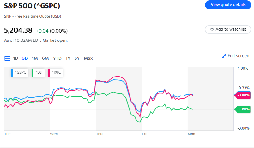The height and width of the screenshot is (148, 254).
Task: Open the S&P 500 (^GSPC) title
Action: 32,6
